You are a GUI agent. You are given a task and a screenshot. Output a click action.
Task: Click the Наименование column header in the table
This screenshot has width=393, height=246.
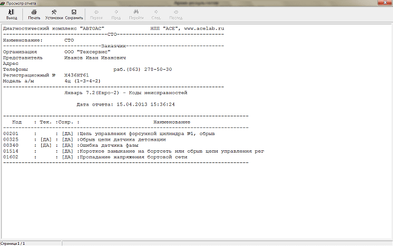172,122
